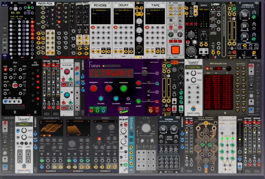Adjust the Chorus DEPTH knob
Screen dimensions: 265x179
111,128
